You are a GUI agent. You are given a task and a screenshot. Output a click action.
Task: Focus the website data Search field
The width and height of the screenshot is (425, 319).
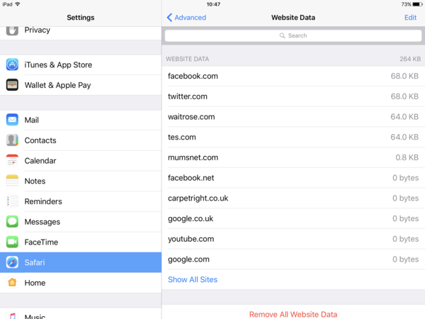click(293, 35)
